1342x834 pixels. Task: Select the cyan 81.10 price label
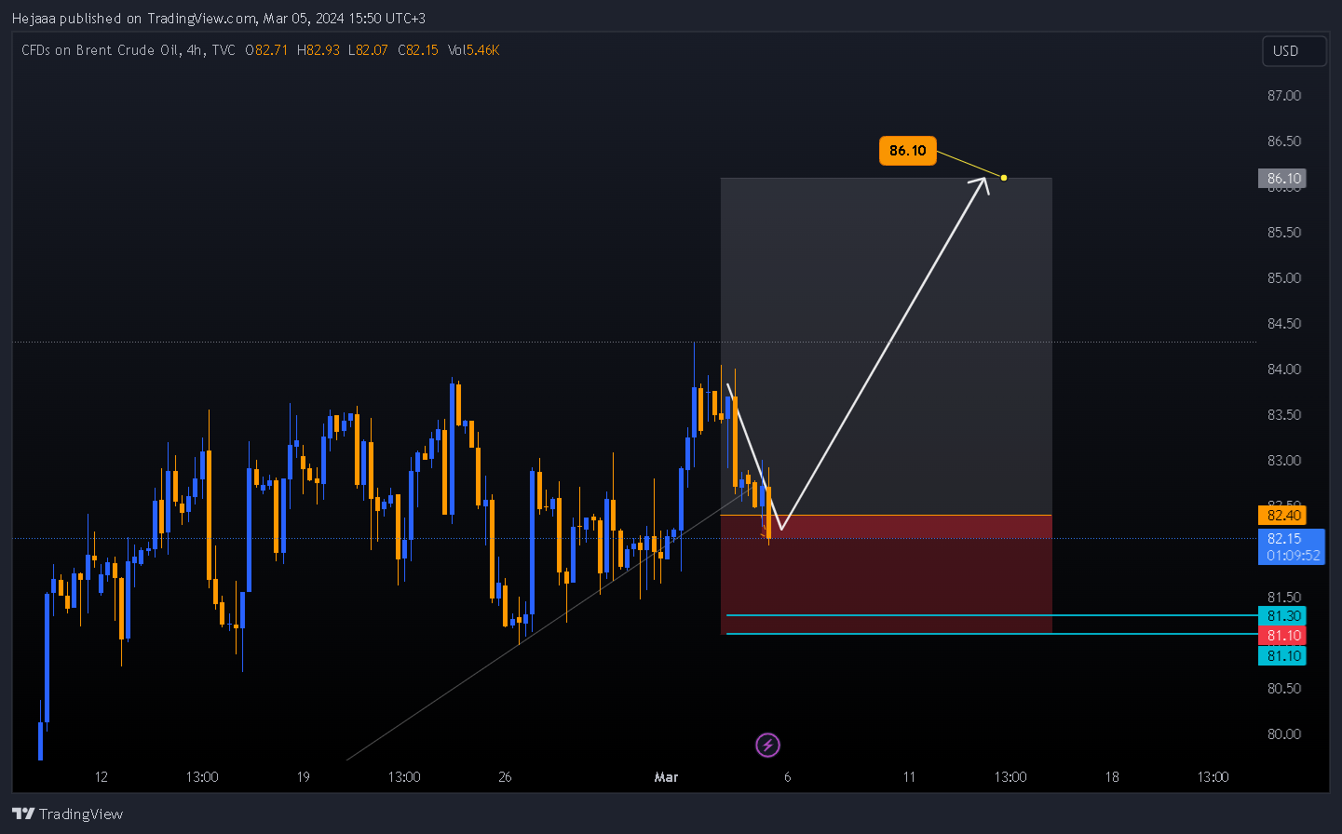click(1282, 655)
